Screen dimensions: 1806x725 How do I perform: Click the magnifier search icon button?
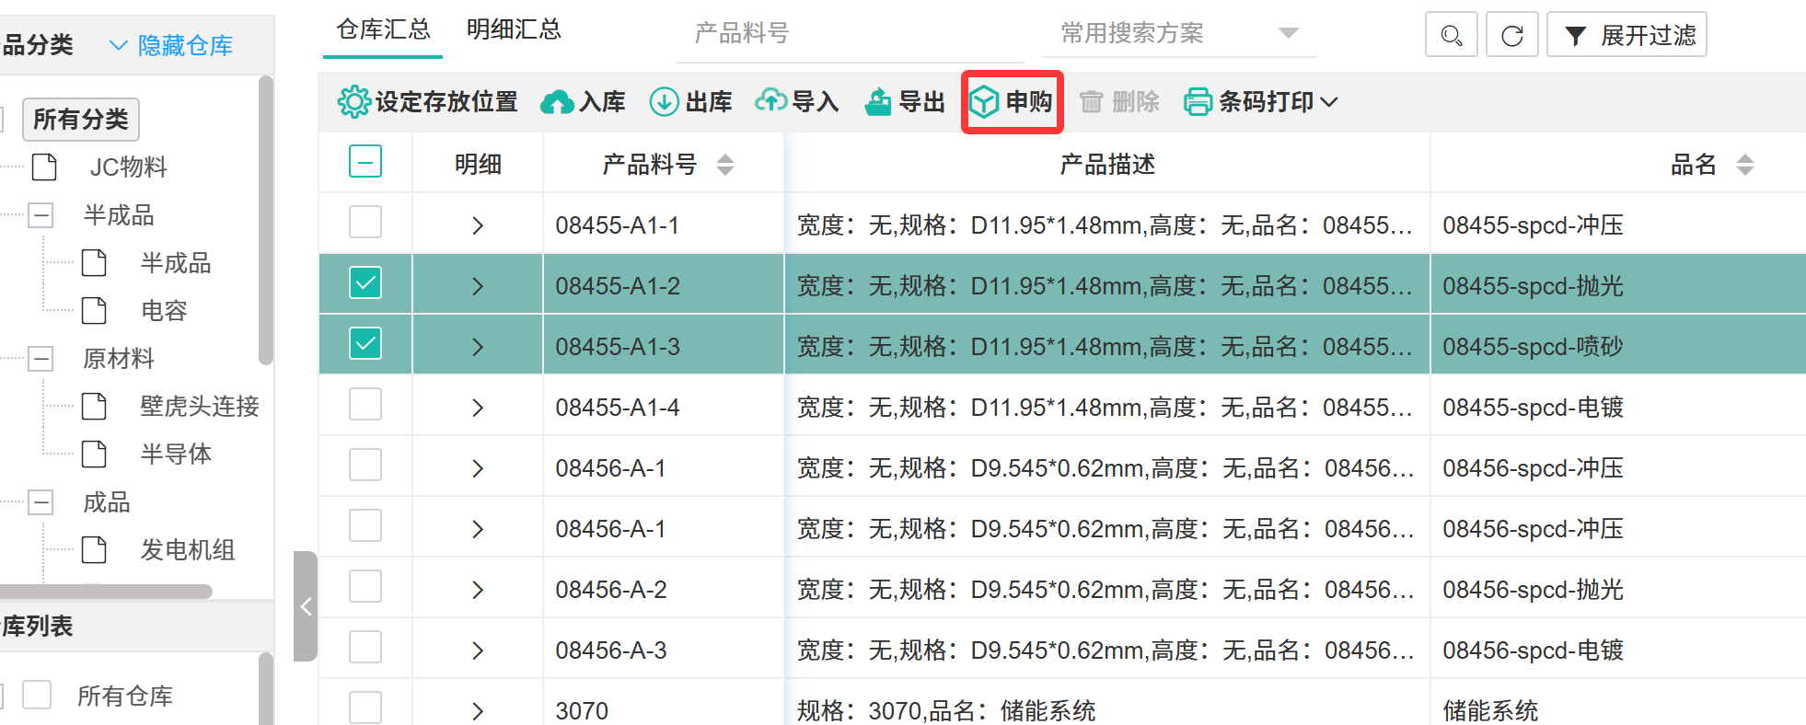[1451, 36]
